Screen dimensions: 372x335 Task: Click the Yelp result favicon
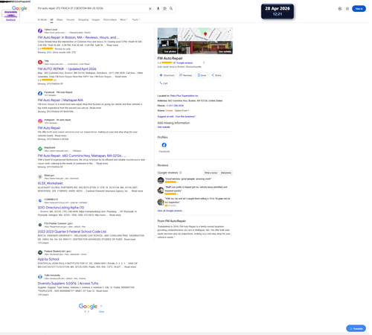40,63
